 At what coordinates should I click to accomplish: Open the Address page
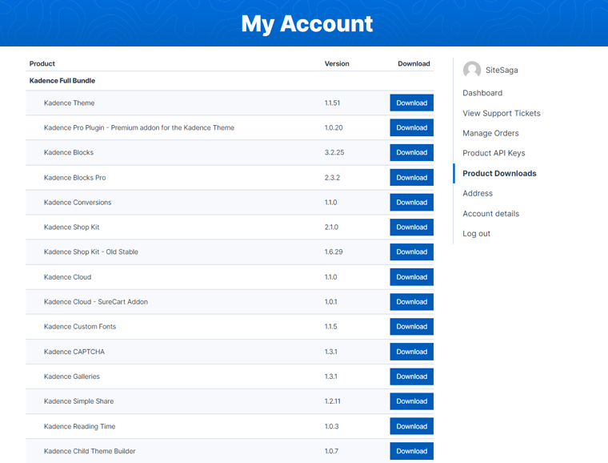478,193
